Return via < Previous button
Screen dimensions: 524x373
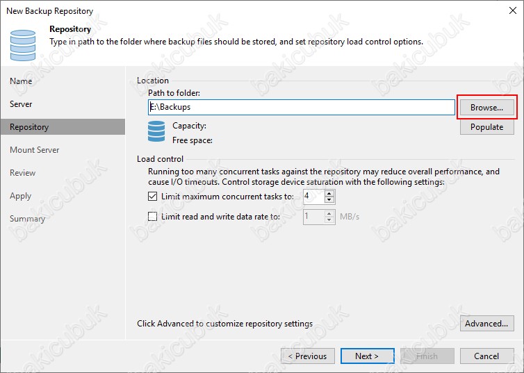[308, 356]
